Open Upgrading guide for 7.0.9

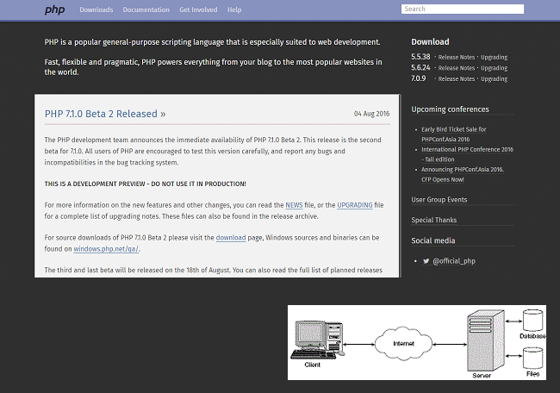pos(494,78)
